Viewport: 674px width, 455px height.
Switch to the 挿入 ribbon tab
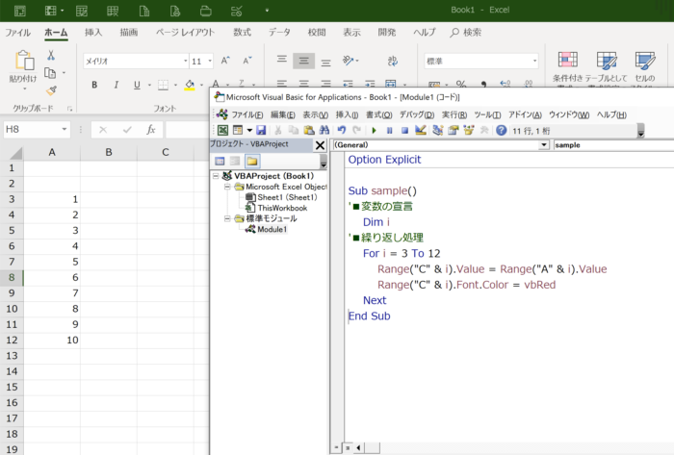pyautogui.click(x=93, y=32)
